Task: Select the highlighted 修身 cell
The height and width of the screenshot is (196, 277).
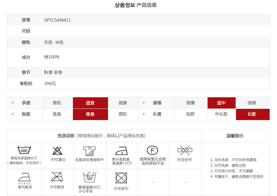Action: (x=90, y=114)
